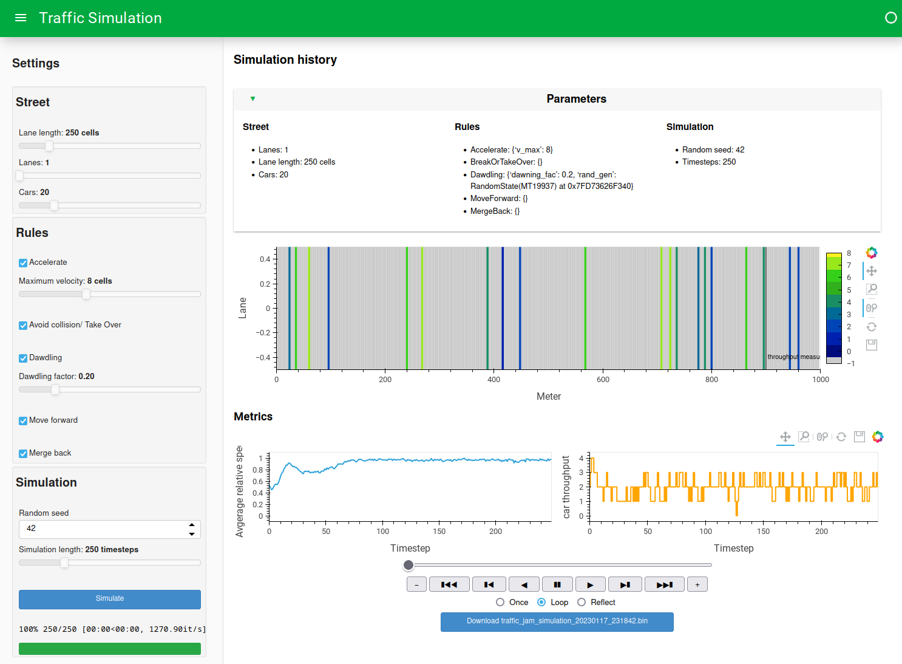
Task: Pause the simulation animation
Action: coord(557,584)
